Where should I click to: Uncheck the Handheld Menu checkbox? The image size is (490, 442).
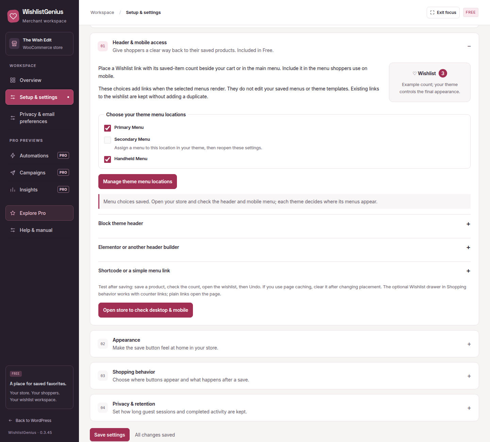point(108,159)
